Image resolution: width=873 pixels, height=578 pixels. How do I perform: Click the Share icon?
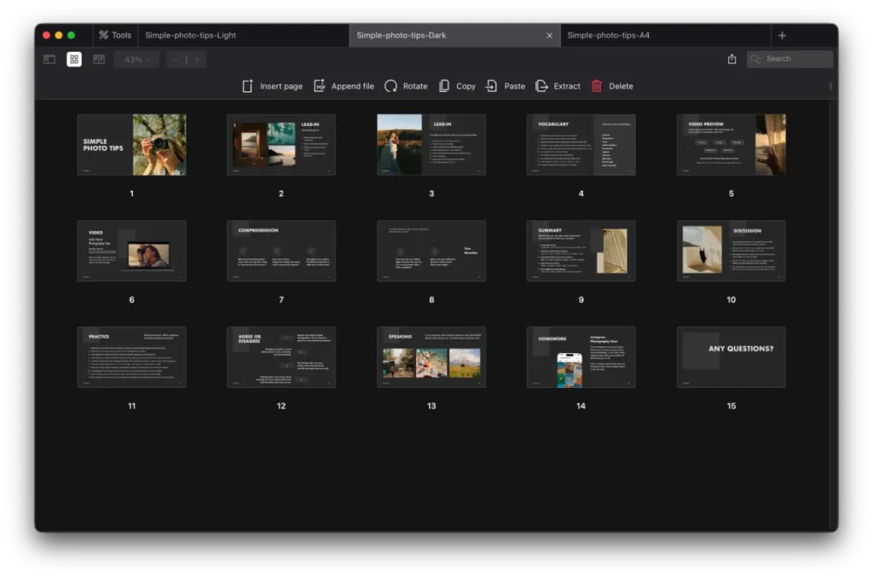point(731,59)
